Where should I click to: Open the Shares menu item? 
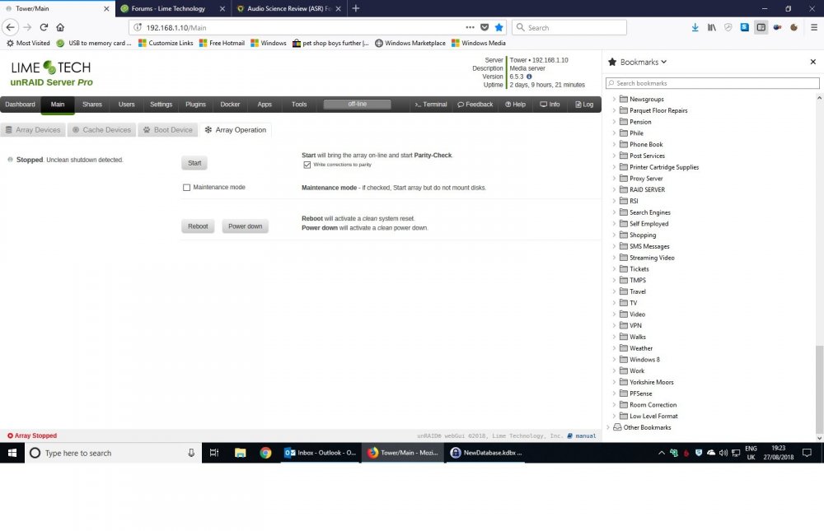[92, 105]
